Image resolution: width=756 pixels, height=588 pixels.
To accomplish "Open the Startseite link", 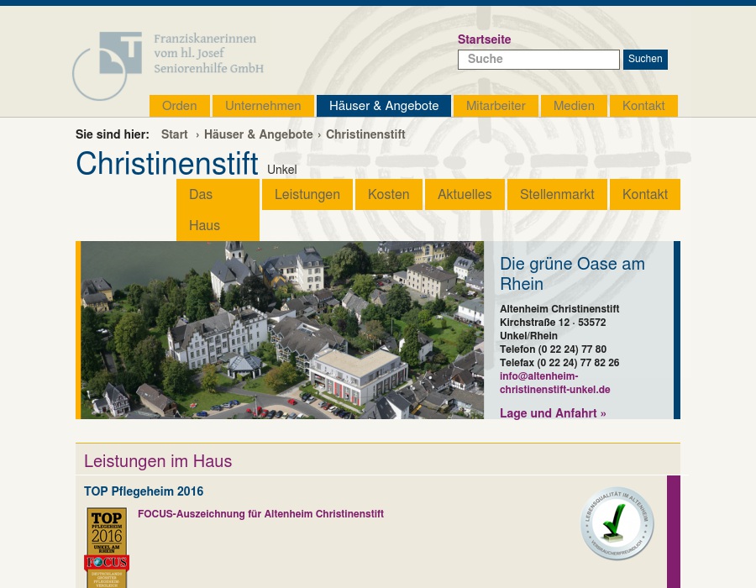I will 484,39.
